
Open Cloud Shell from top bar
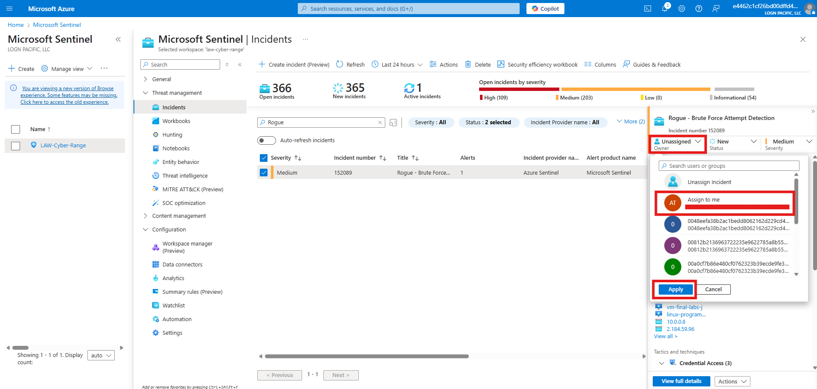[648, 9]
